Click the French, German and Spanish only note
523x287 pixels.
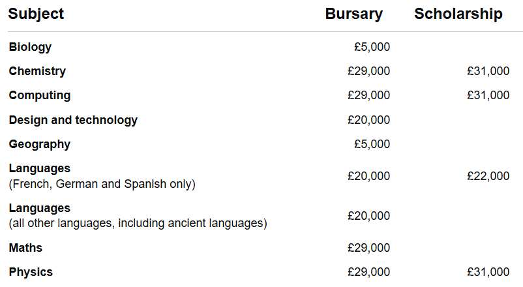(x=102, y=184)
